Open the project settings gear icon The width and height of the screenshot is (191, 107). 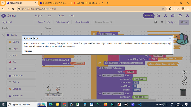coord(162,22)
